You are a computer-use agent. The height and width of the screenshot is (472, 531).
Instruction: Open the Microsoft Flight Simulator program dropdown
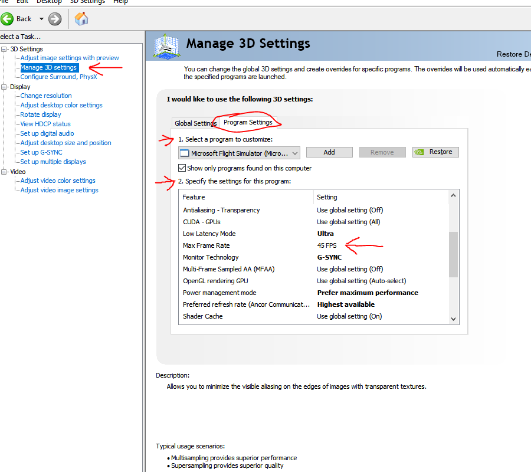click(239, 153)
